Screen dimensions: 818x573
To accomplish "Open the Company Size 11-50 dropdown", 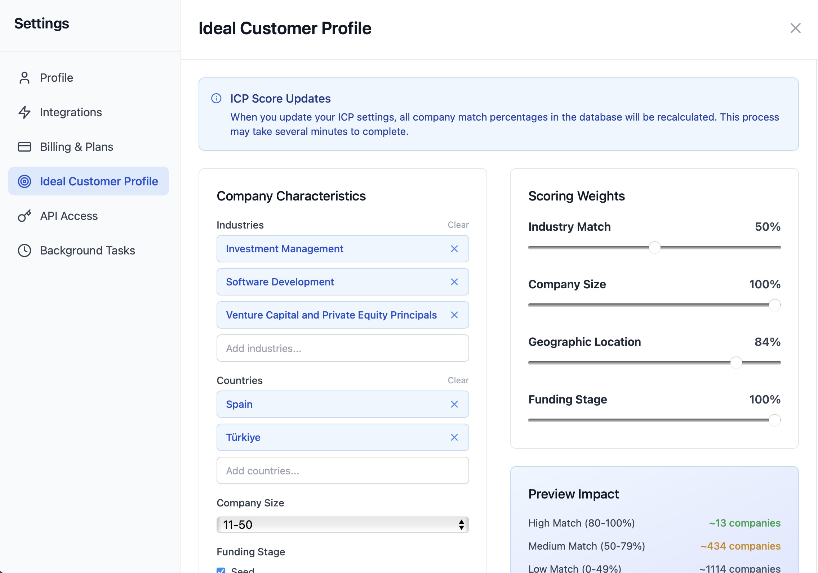I will click(x=343, y=525).
